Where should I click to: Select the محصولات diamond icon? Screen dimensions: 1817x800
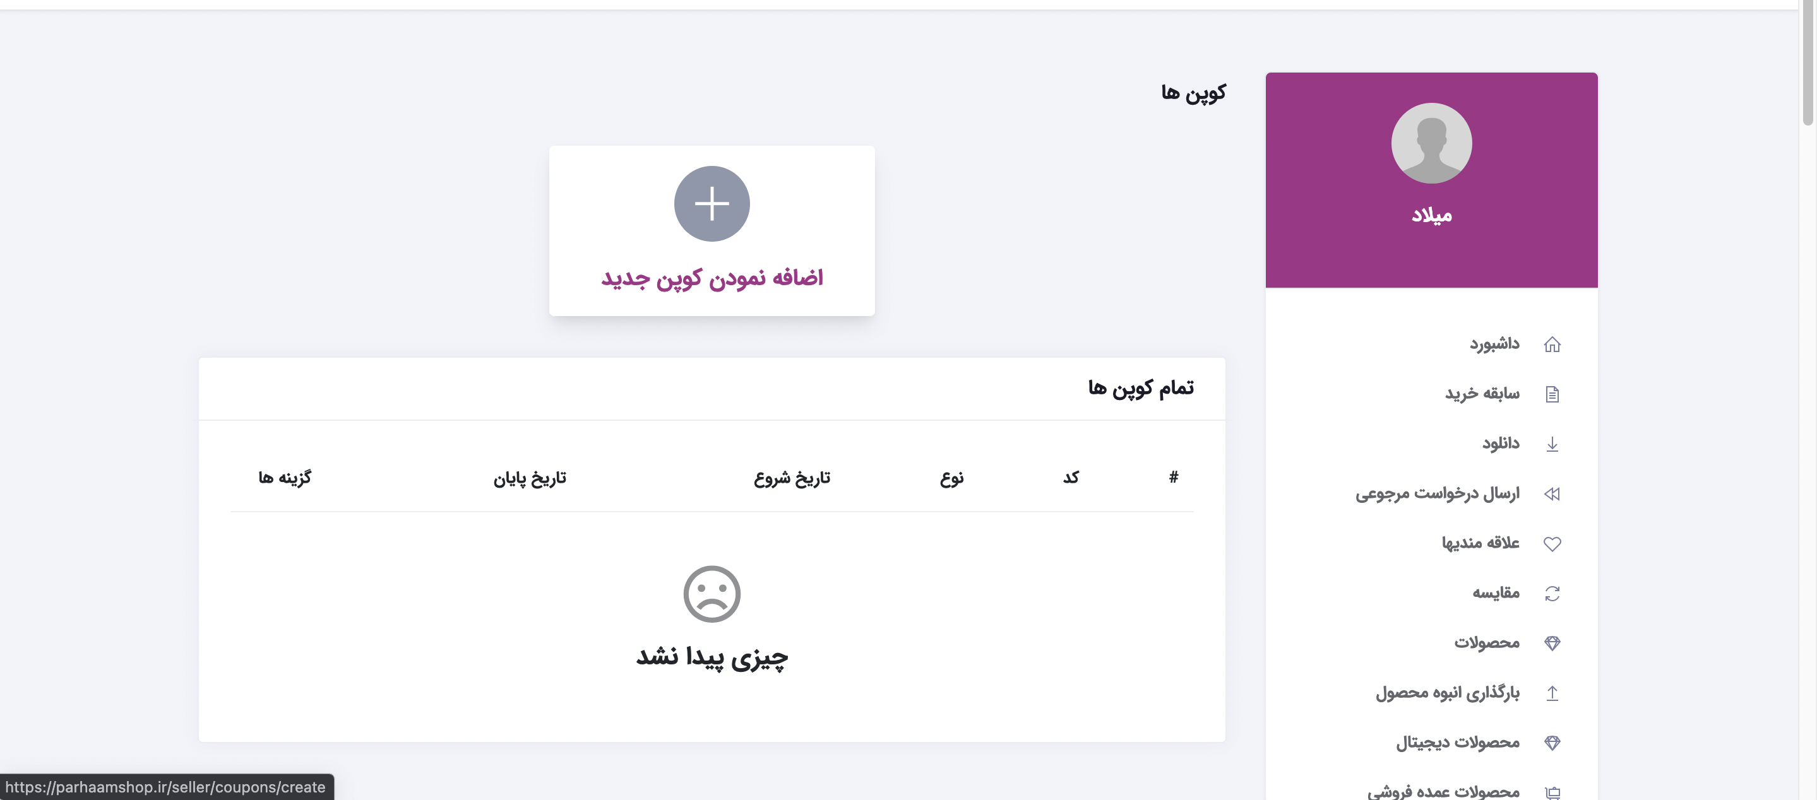click(x=1554, y=642)
